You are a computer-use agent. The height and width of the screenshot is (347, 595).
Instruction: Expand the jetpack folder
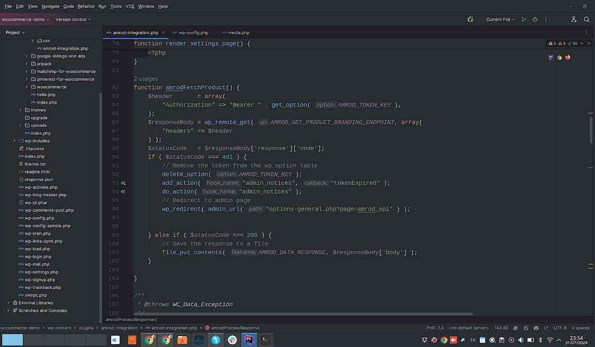tap(27, 63)
